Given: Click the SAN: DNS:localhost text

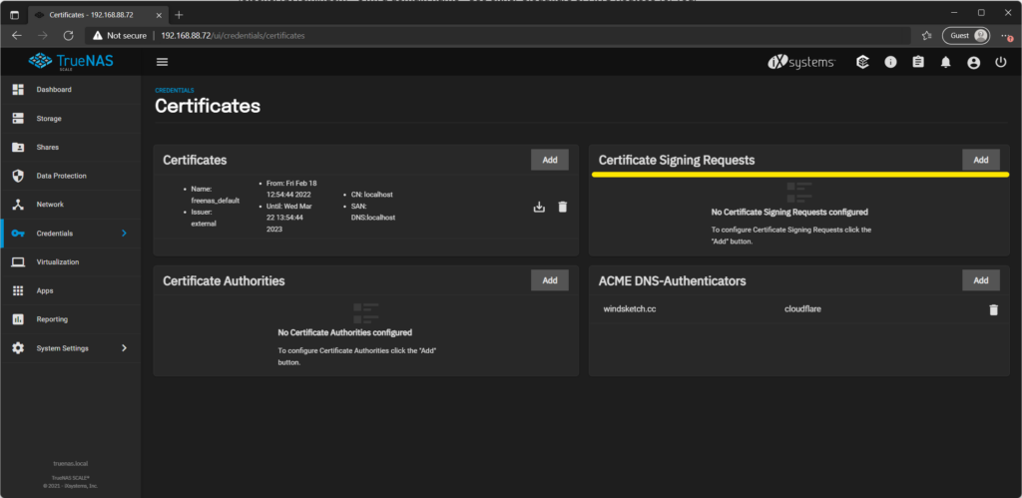Looking at the screenshot, I should point(375,212).
